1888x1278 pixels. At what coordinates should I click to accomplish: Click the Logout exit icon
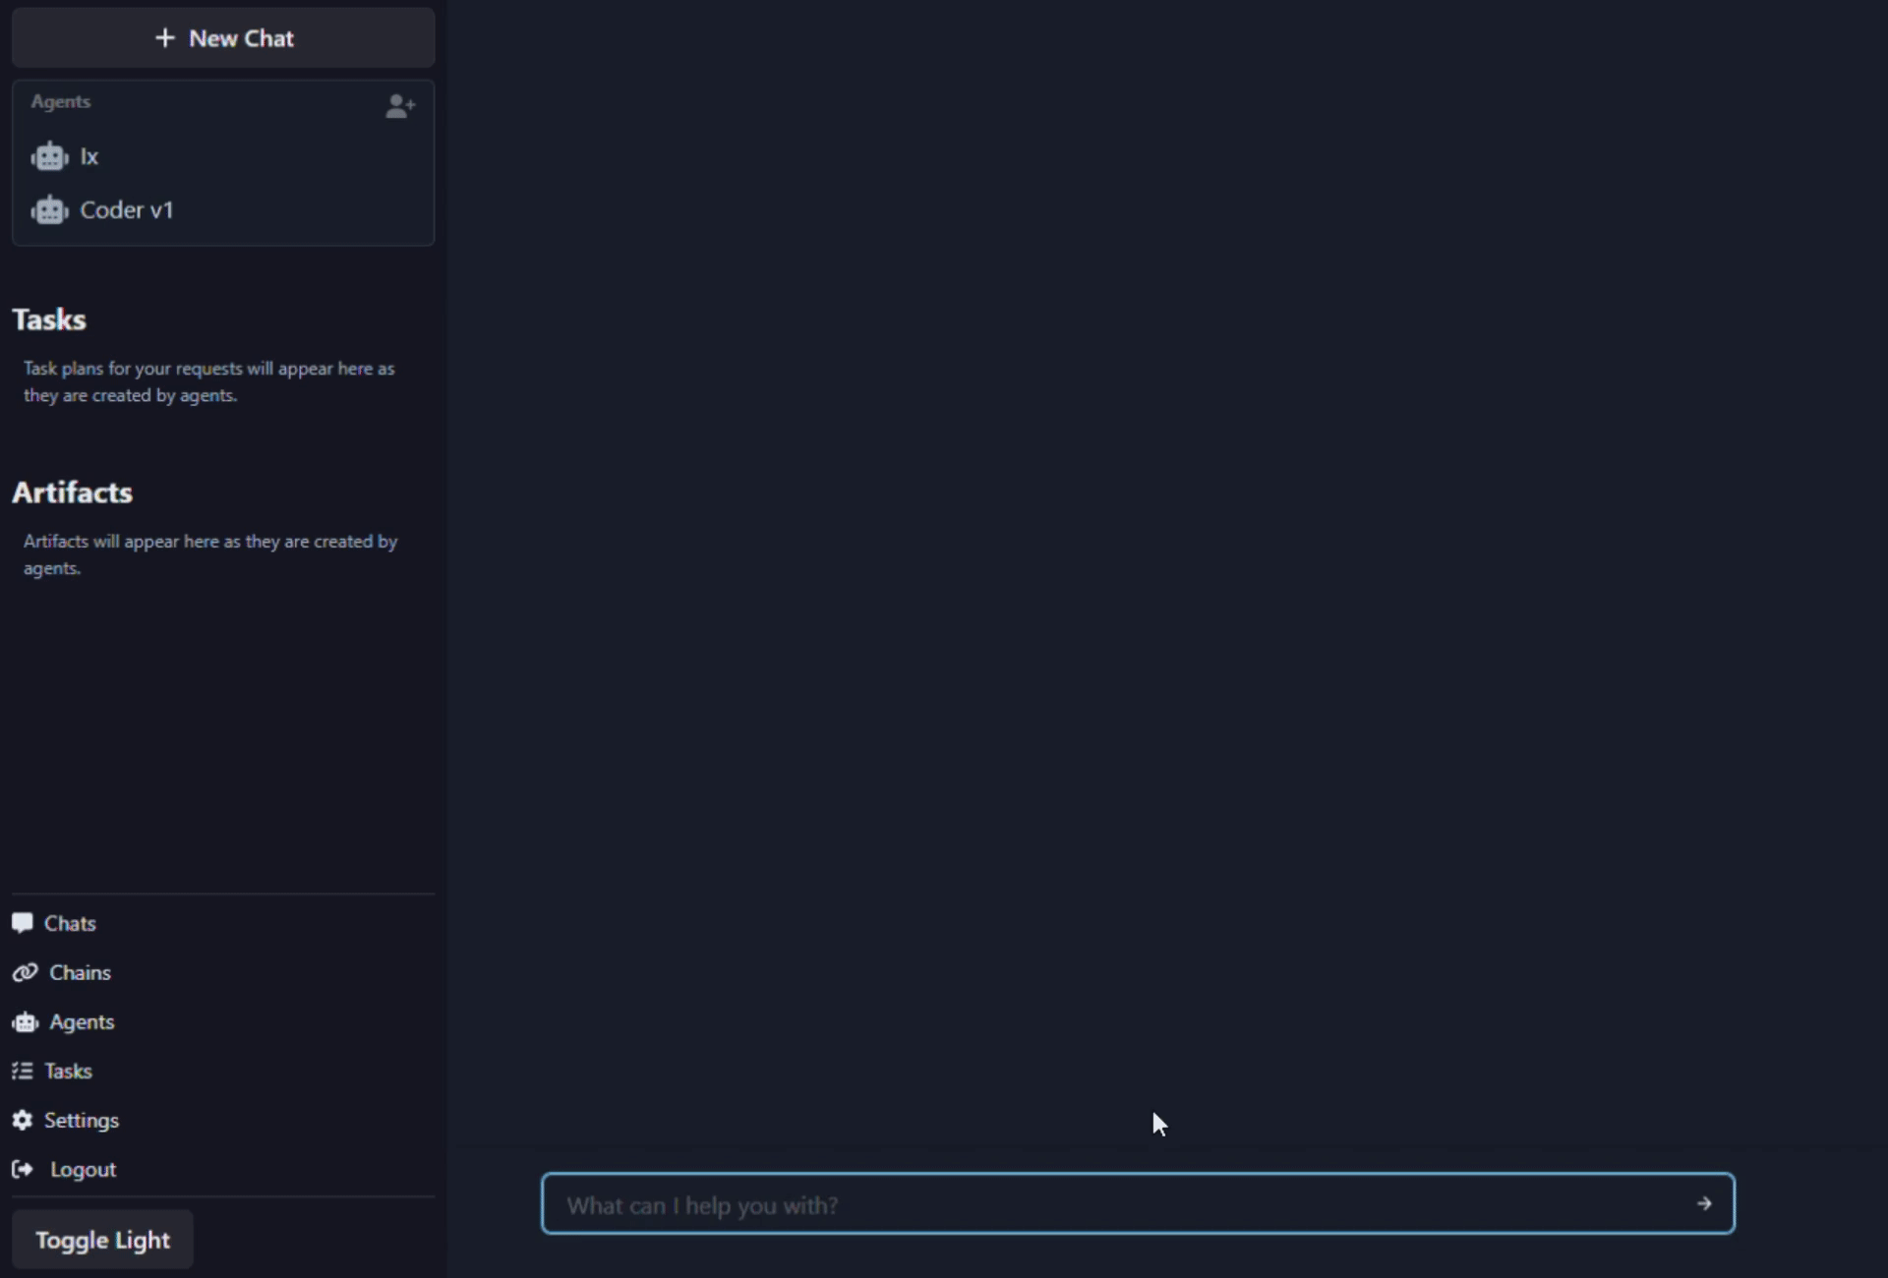click(23, 1169)
